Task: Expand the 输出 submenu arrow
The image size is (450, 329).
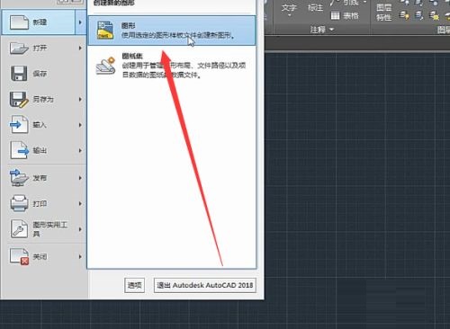Action: pyautogui.click(x=80, y=150)
